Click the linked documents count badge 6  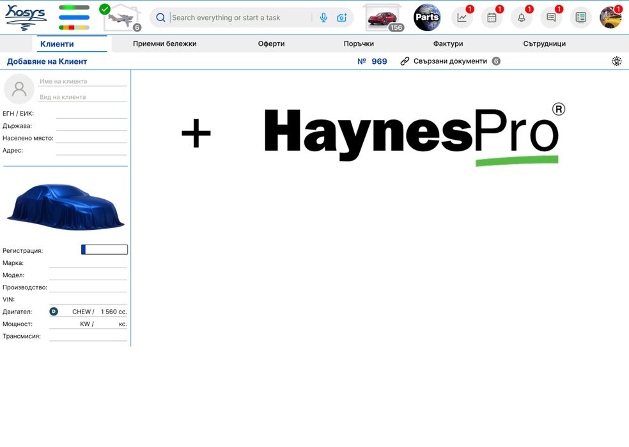click(x=496, y=61)
